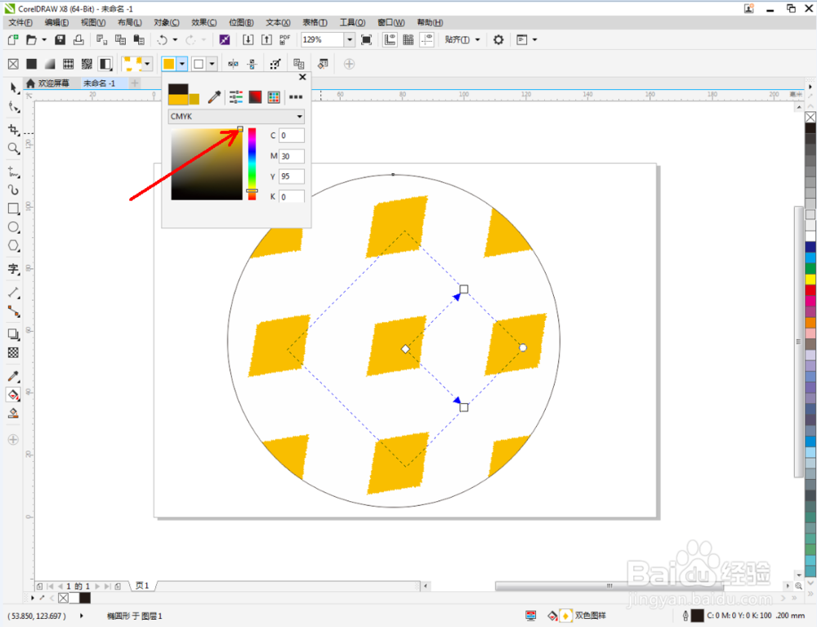Toggle Bitmap Pattern Fill button

87,64
